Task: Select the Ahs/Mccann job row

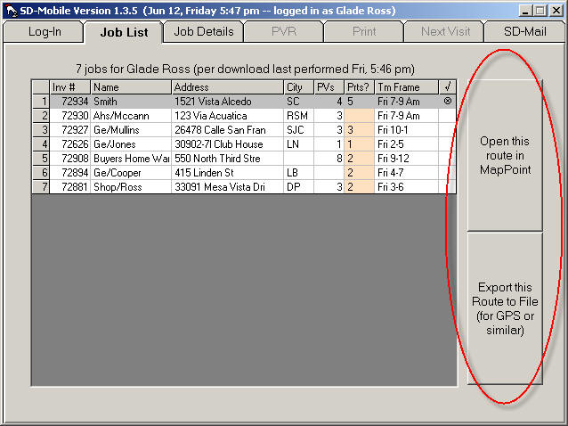Action: click(x=131, y=116)
